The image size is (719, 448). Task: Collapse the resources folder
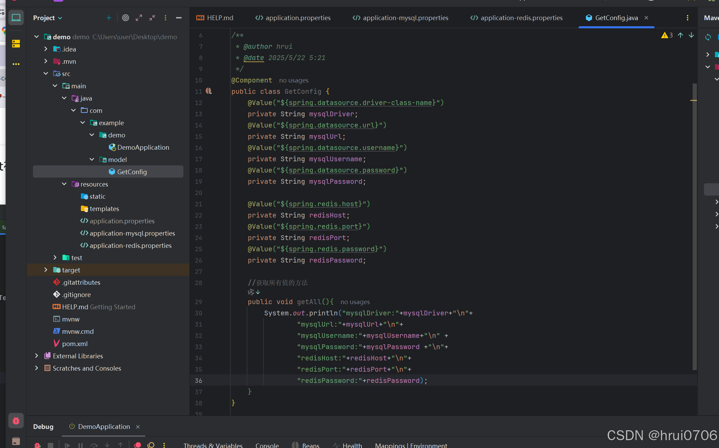[x=64, y=184]
